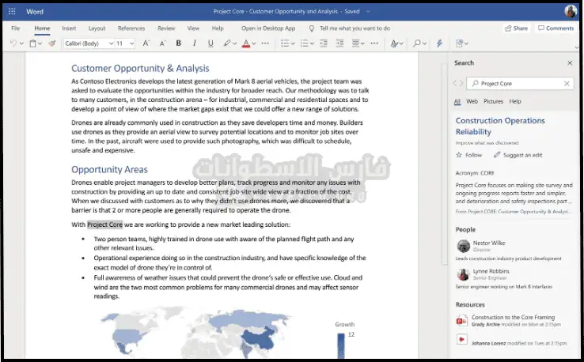Click the Tell me what you want field
This screenshot has width=584, height=362.
(x=354, y=28)
